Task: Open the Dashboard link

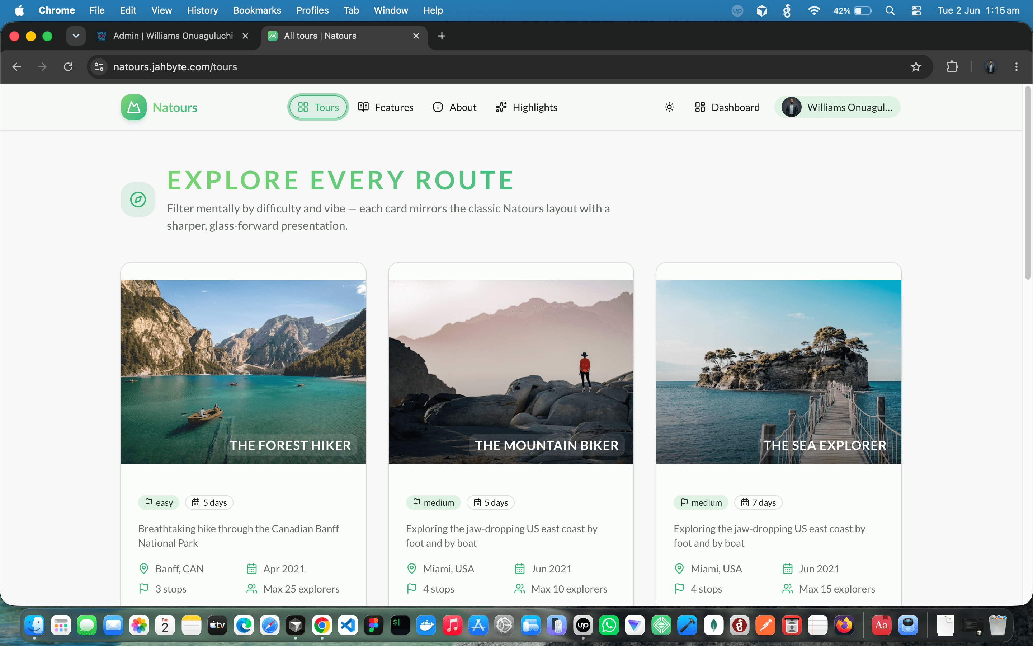Action: [x=727, y=107]
